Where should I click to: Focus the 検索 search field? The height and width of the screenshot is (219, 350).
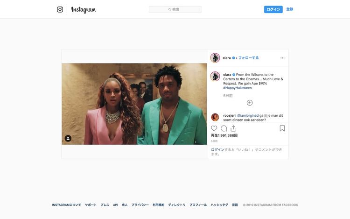click(175, 9)
